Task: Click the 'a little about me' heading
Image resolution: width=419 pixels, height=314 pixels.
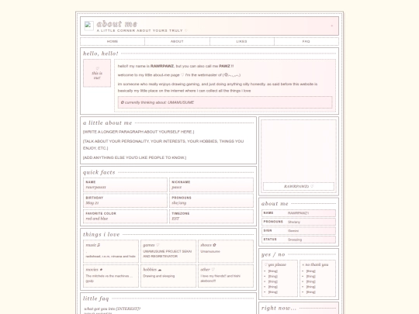Action: (107, 122)
